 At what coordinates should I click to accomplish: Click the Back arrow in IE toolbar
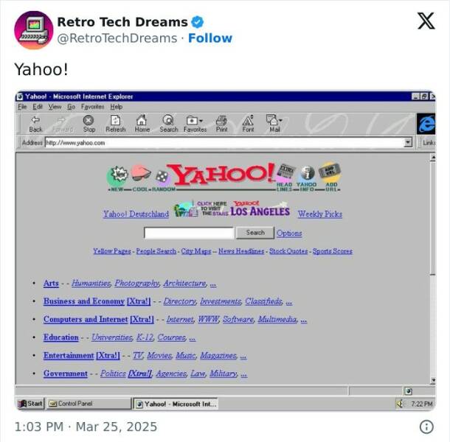[35, 124]
